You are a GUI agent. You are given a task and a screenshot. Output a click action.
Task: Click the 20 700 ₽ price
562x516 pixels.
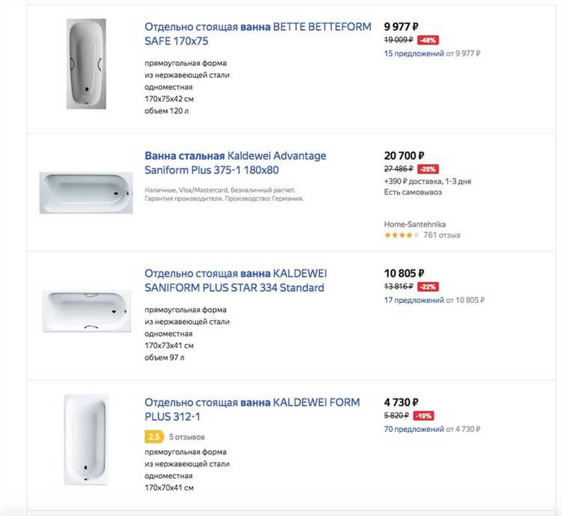point(405,155)
